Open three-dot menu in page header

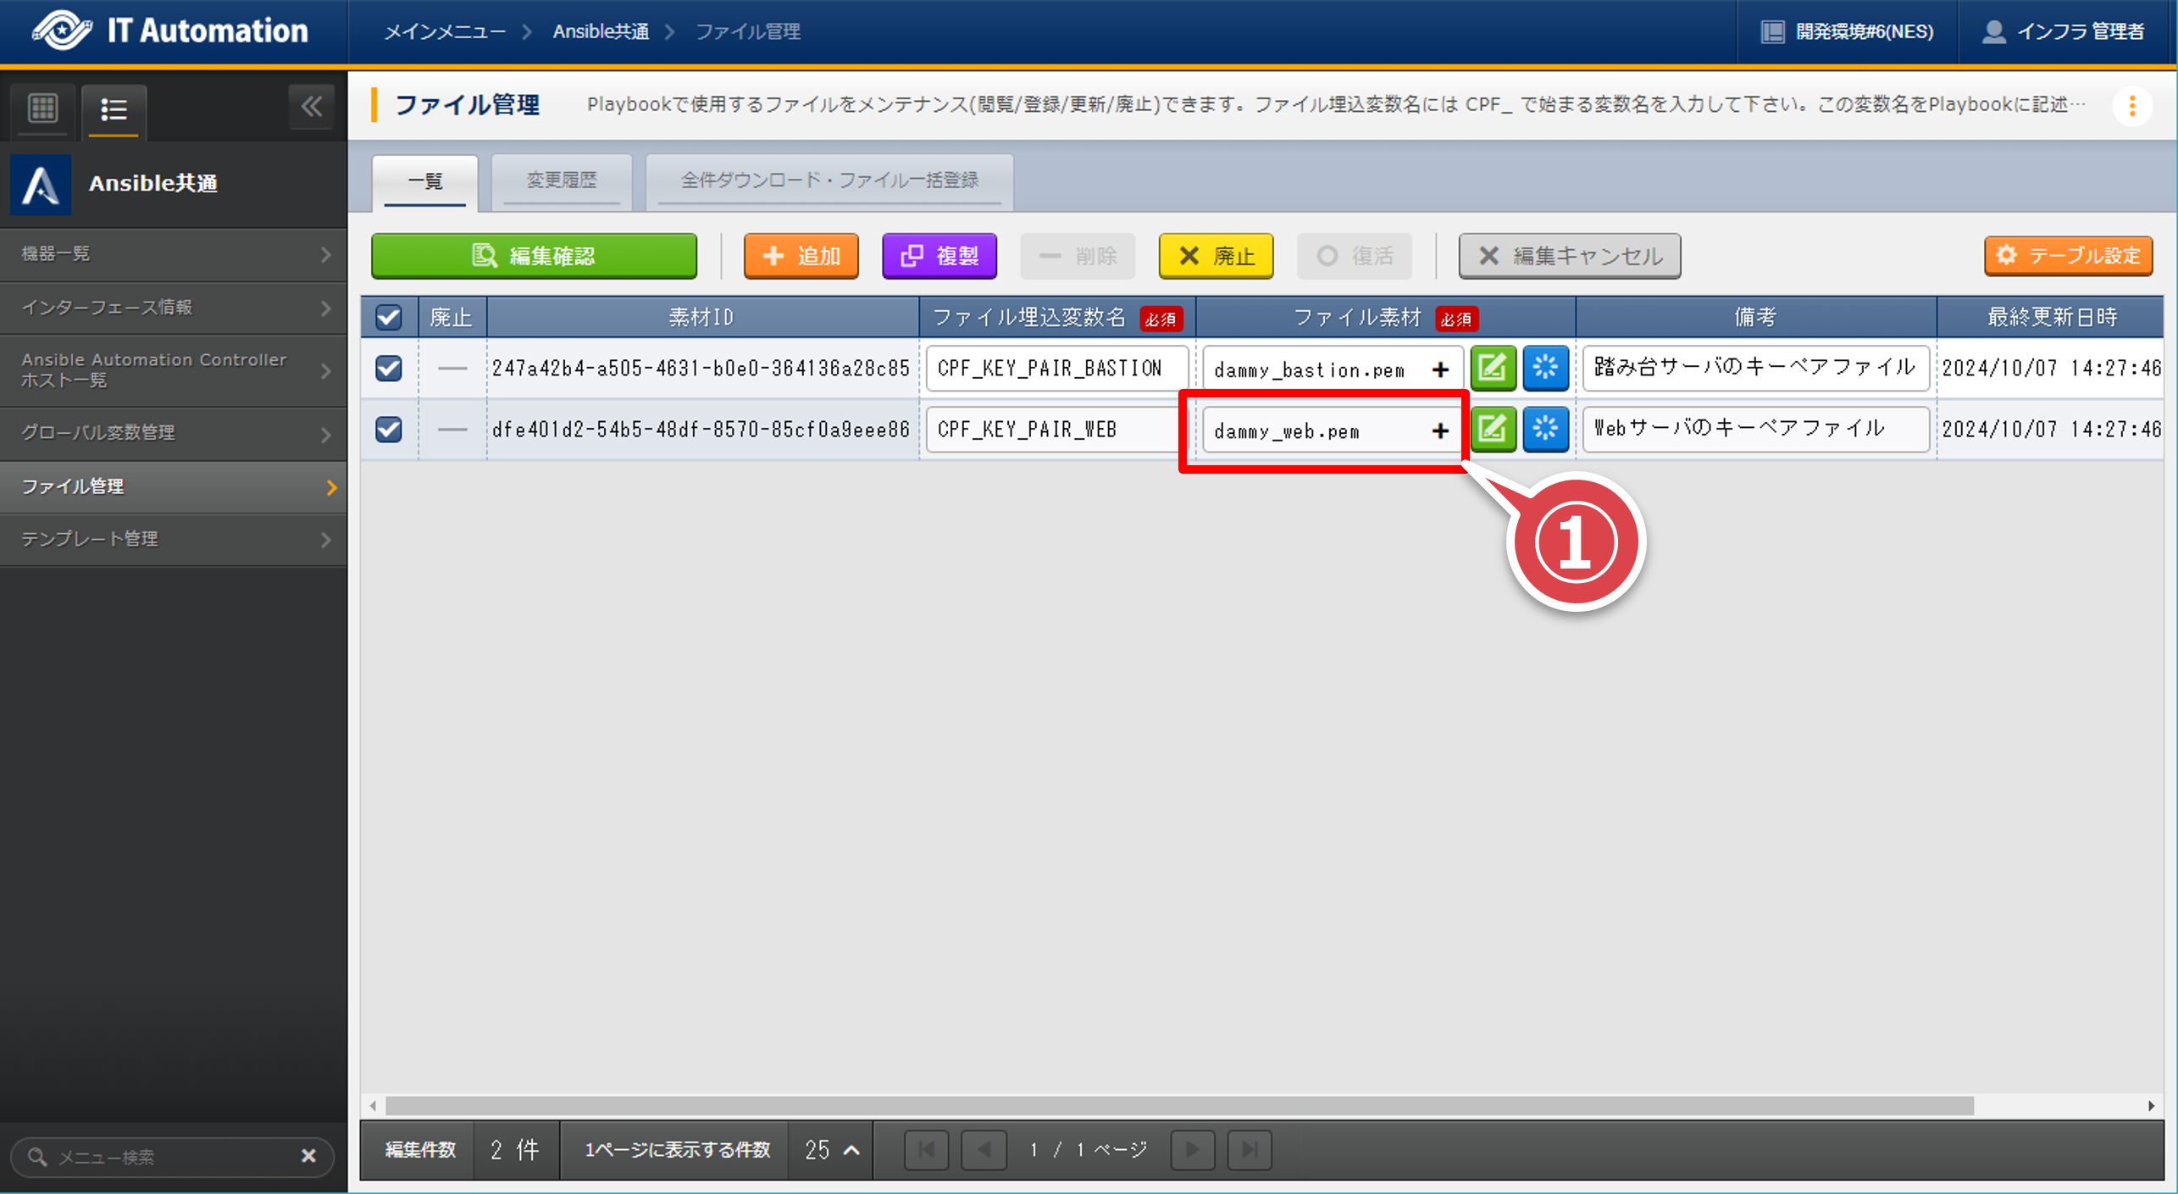click(x=2132, y=106)
